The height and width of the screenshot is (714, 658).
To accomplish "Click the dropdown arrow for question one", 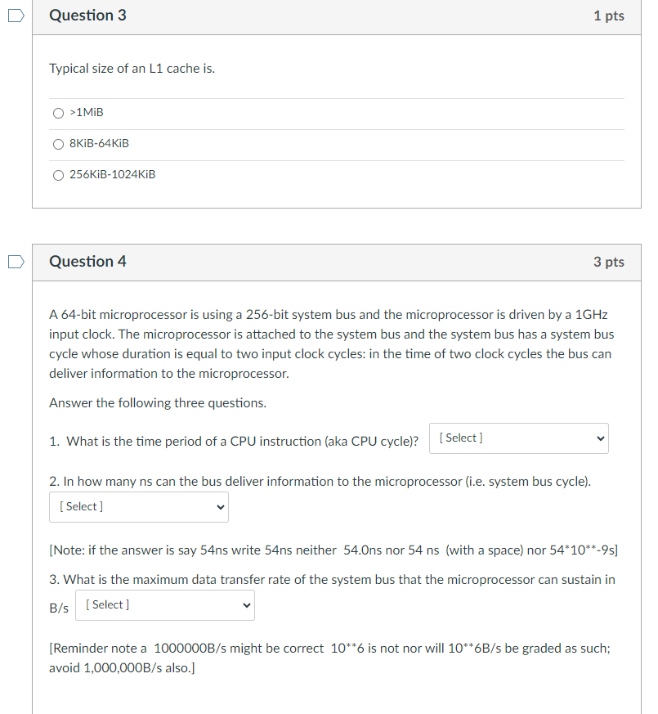I will coord(600,438).
